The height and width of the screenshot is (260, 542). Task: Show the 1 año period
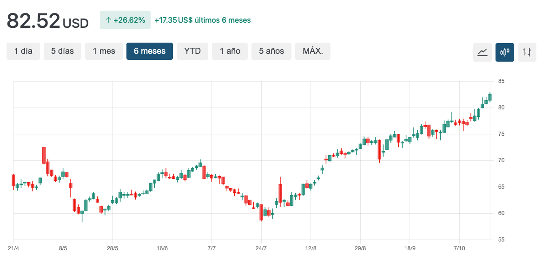230,51
